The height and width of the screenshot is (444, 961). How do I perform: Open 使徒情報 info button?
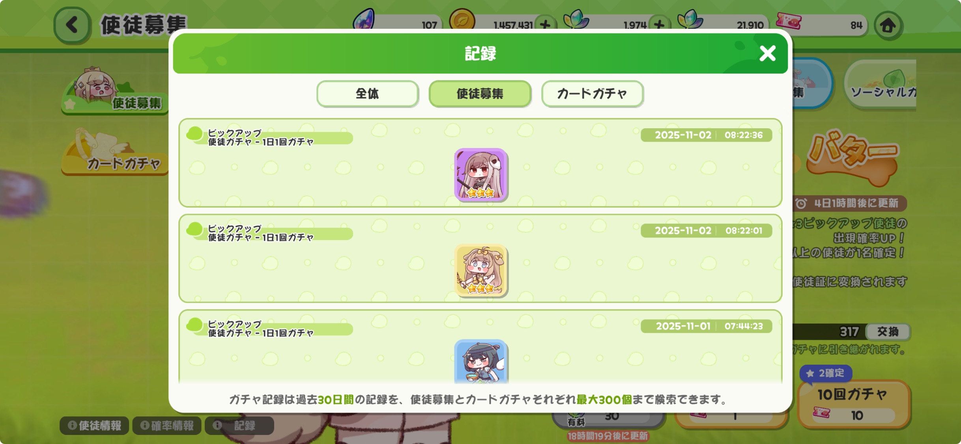tap(94, 425)
